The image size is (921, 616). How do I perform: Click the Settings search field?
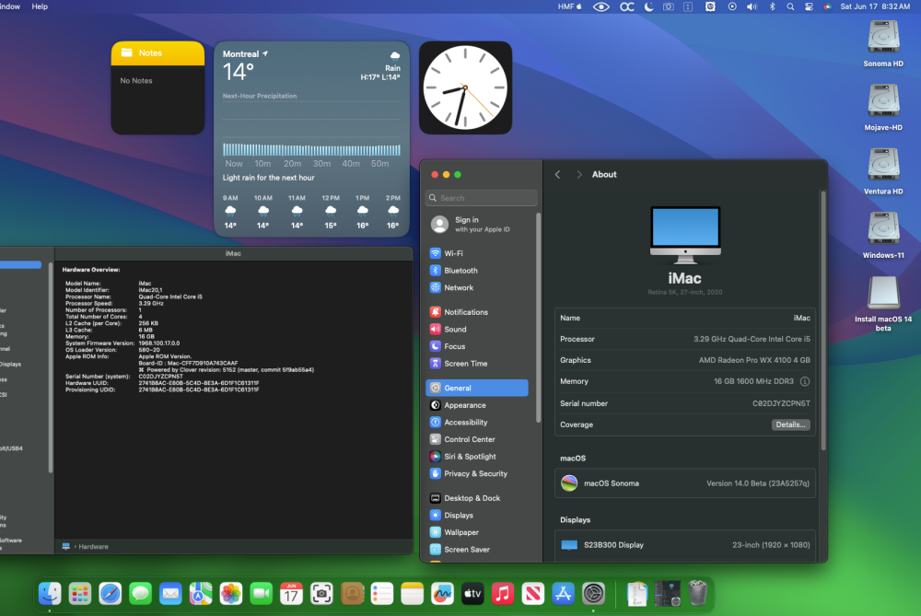click(482, 198)
